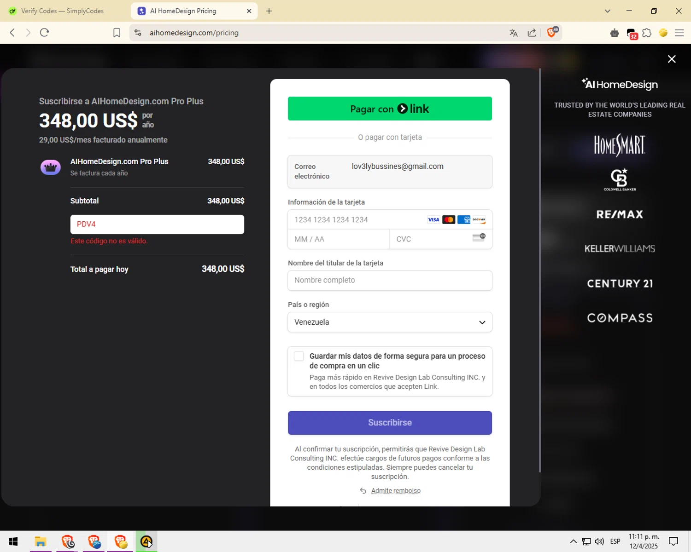
Task: Click the checkout panel scrollbar
Action: click(x=539, y=270)
